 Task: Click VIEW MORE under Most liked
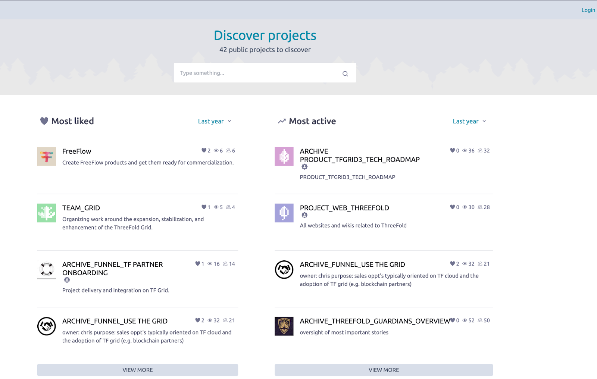[137, 370]
